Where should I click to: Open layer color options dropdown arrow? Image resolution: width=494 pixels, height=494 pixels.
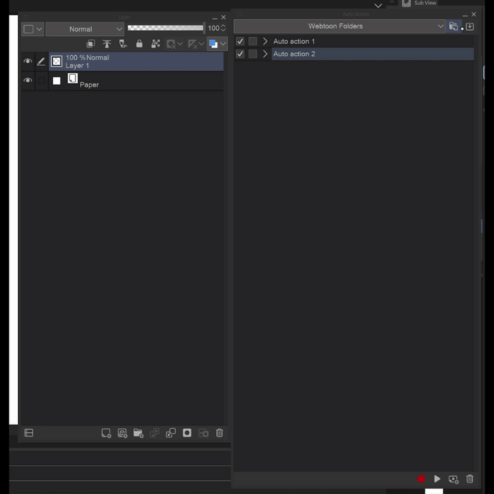223,44
